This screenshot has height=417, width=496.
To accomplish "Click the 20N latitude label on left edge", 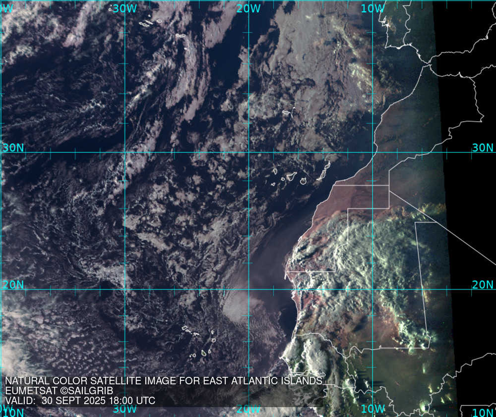I will [13, 284].
